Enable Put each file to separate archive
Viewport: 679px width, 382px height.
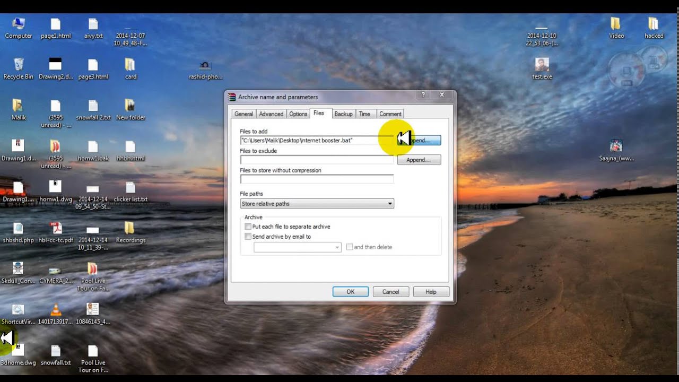[248, 227]
